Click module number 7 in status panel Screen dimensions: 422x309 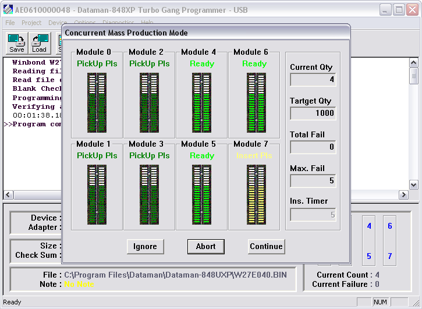390,256
